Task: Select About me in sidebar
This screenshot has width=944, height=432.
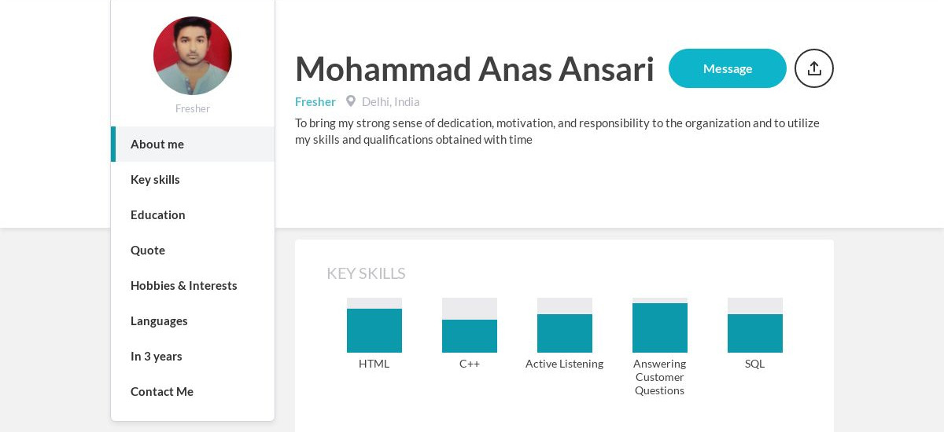Action: [x=193, y=144]
